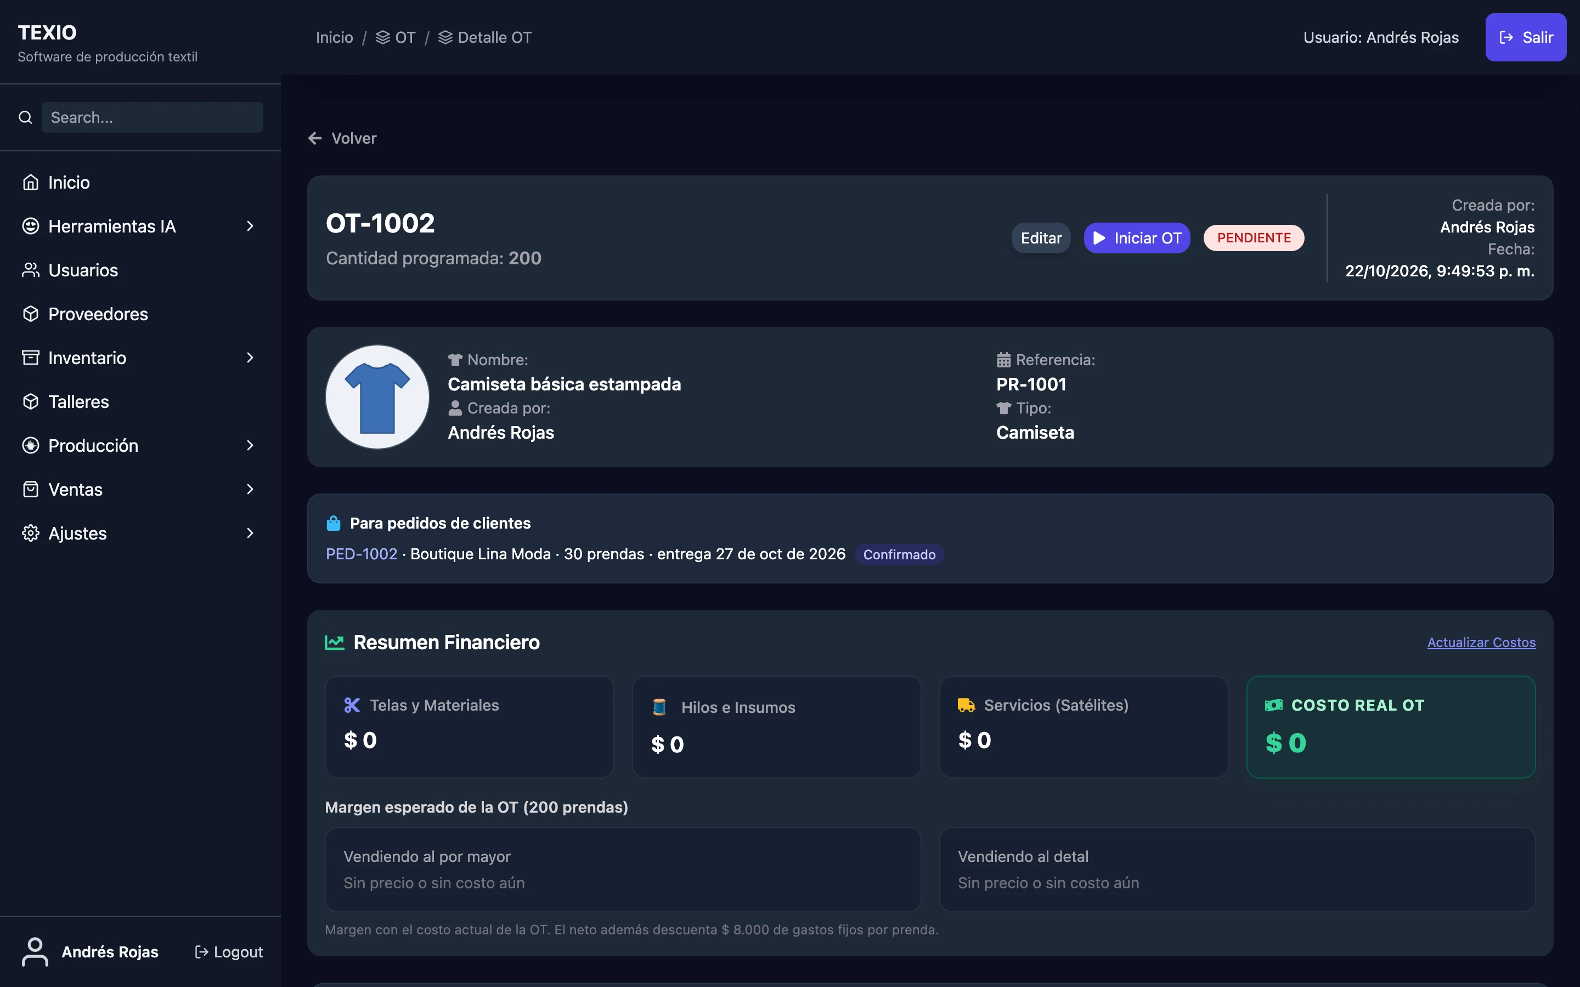Click the PENDIENTE status badge

coord(1254,237)
